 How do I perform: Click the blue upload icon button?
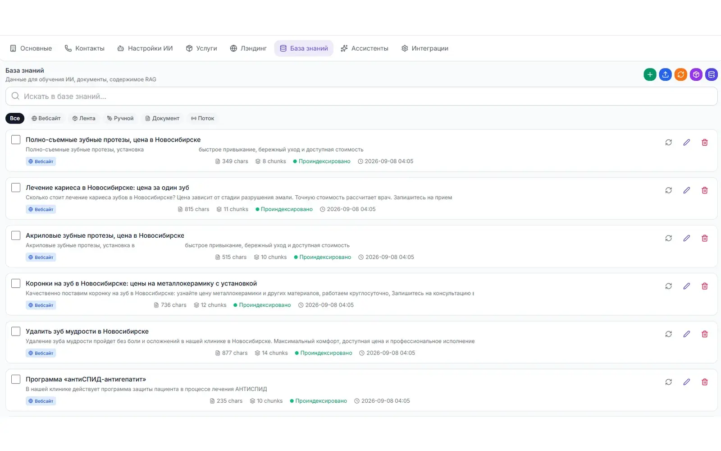pyautogui.click(x=666, y=74)
